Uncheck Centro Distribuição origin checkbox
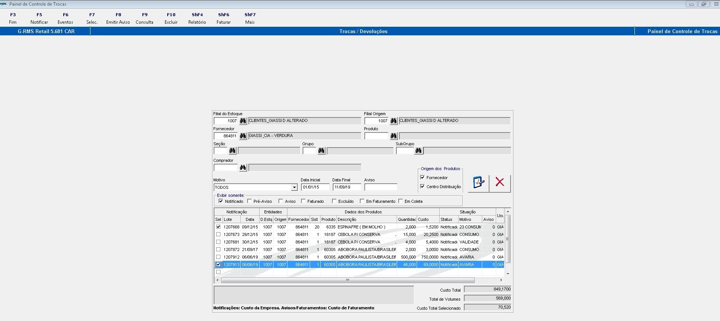720x321 pixels. point(422,187)
